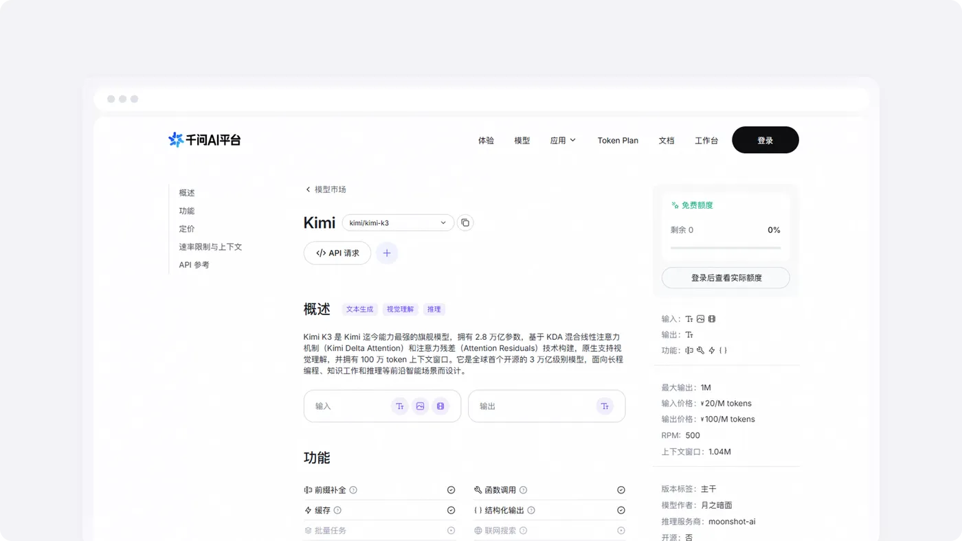Click the lightning icon left of 缓存 label

pos(308,510)
